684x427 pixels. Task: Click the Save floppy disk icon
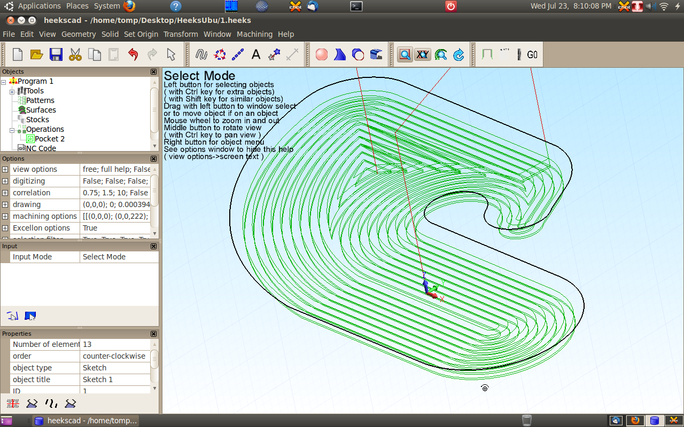(x=56, y=54)
